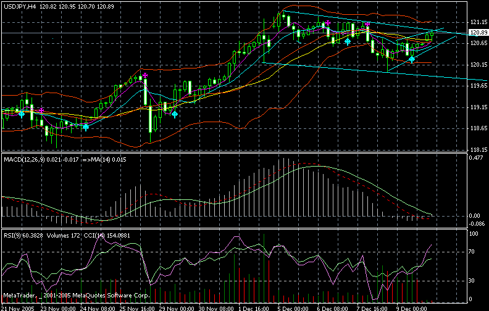Click the 119.65 price axis label
The image size is (489, 311).
(x=479, y=86)
